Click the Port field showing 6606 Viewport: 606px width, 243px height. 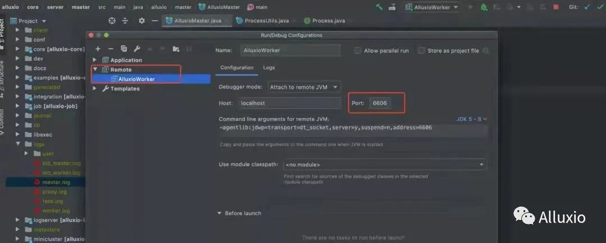click(x=380, y=104)
